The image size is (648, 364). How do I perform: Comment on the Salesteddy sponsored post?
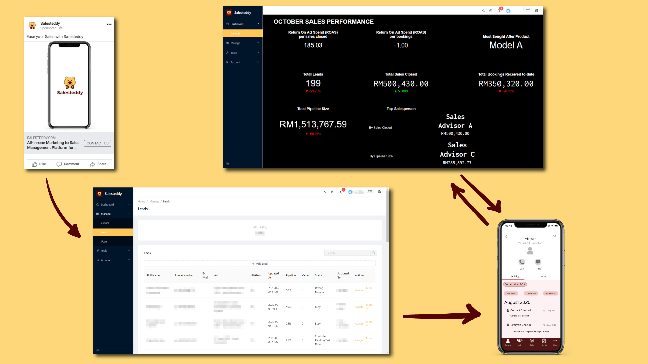pos(68,164)
